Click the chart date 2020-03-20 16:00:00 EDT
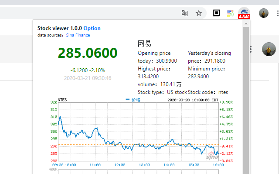Screen dimensions: 279x174 (193, 100)
